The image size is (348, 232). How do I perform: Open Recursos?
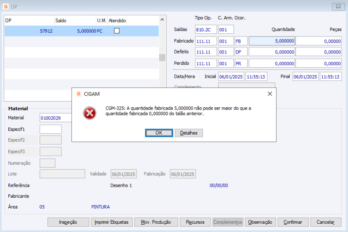[x=195, y=222]
